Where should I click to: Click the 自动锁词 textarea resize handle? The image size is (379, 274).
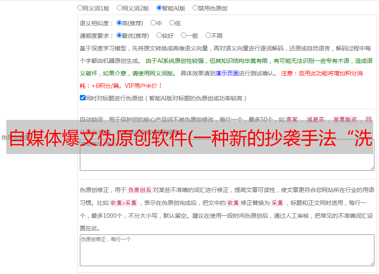tap(372, 168)
